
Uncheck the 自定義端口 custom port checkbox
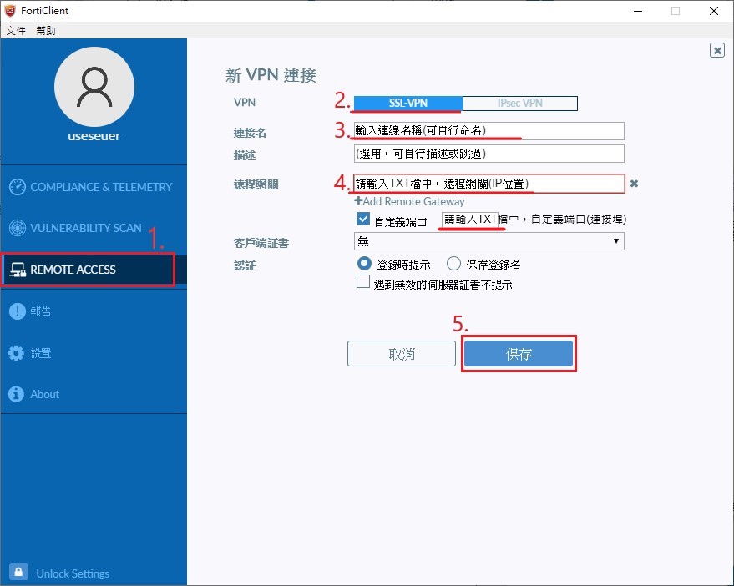point(363,220)
